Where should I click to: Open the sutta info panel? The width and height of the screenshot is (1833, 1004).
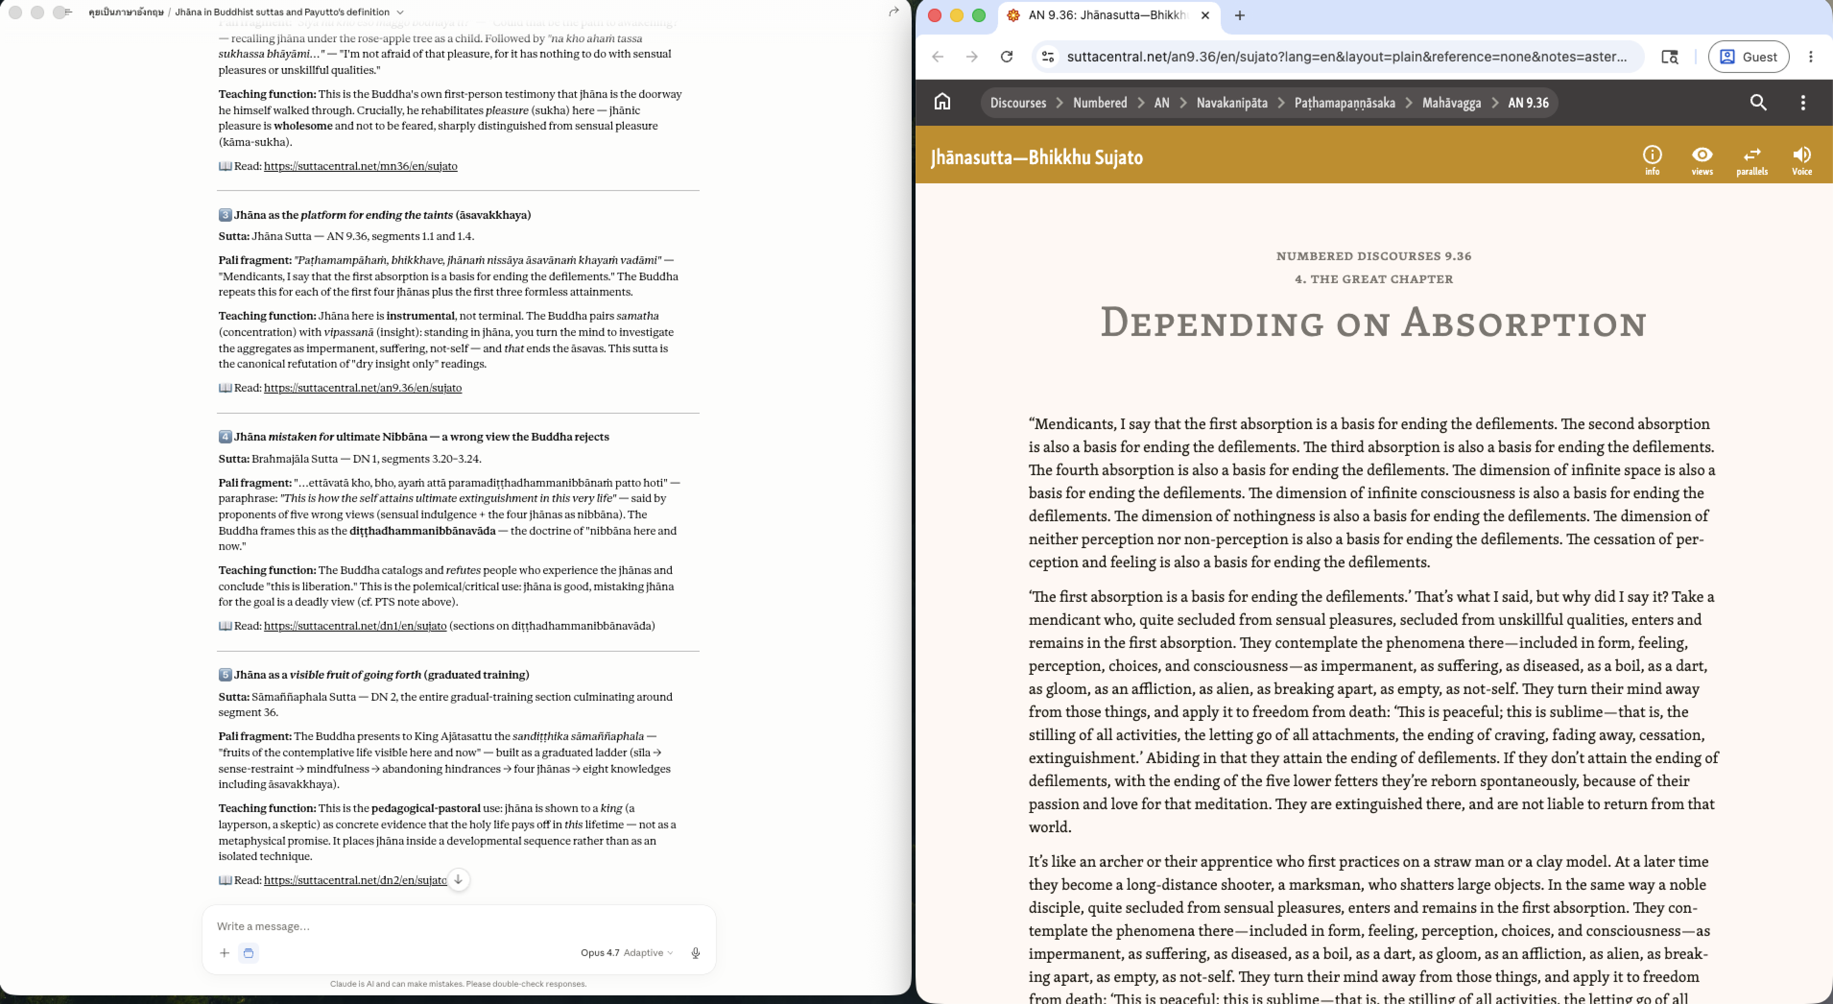(1652, 160)
